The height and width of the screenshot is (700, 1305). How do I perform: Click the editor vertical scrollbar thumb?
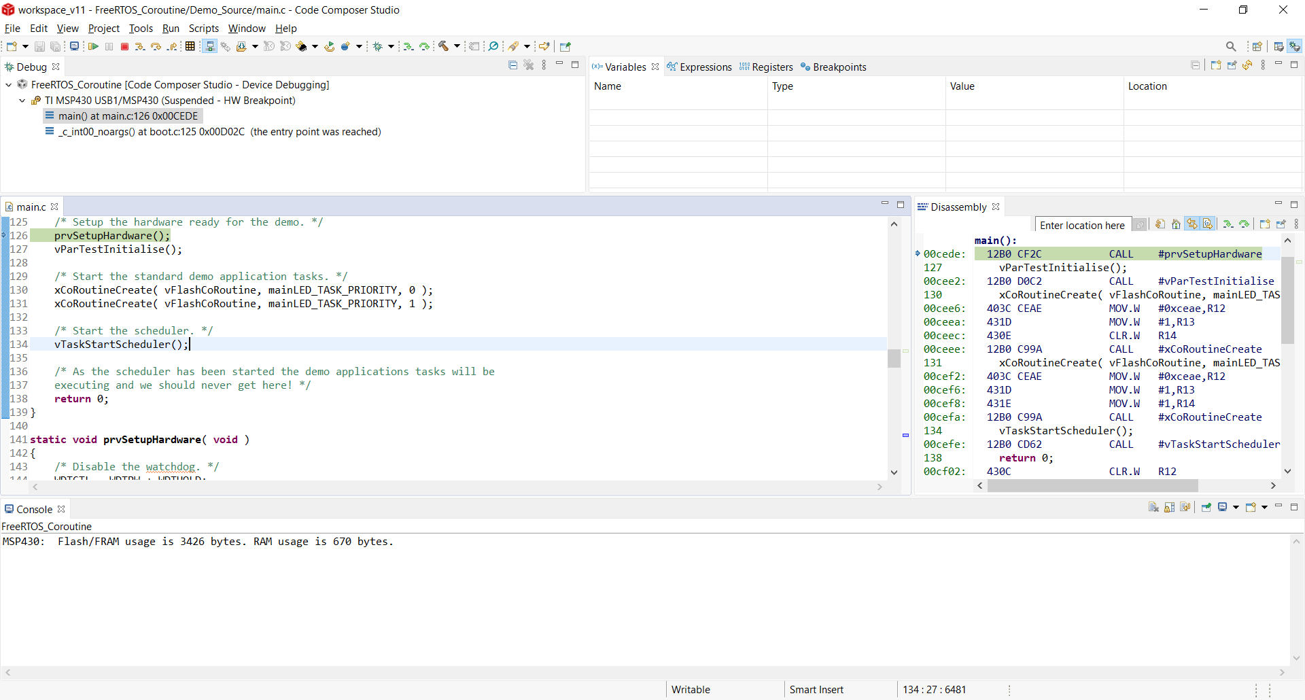click(894, 357)
